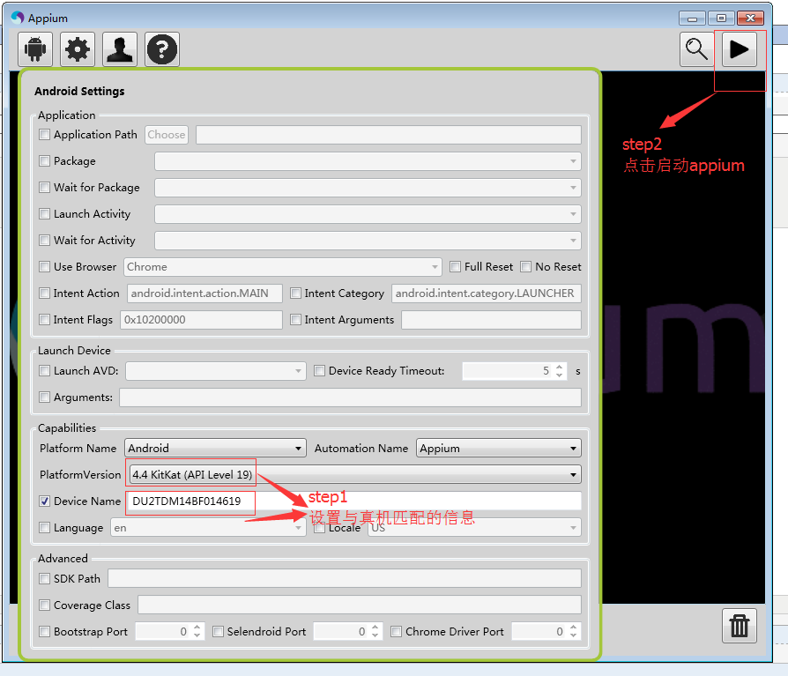Enable the Intent Action checkbox
788x676 pixels.
coord(45,293)
